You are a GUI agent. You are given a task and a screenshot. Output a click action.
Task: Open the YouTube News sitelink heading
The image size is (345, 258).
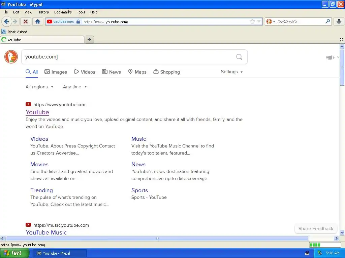coord(138,164)
